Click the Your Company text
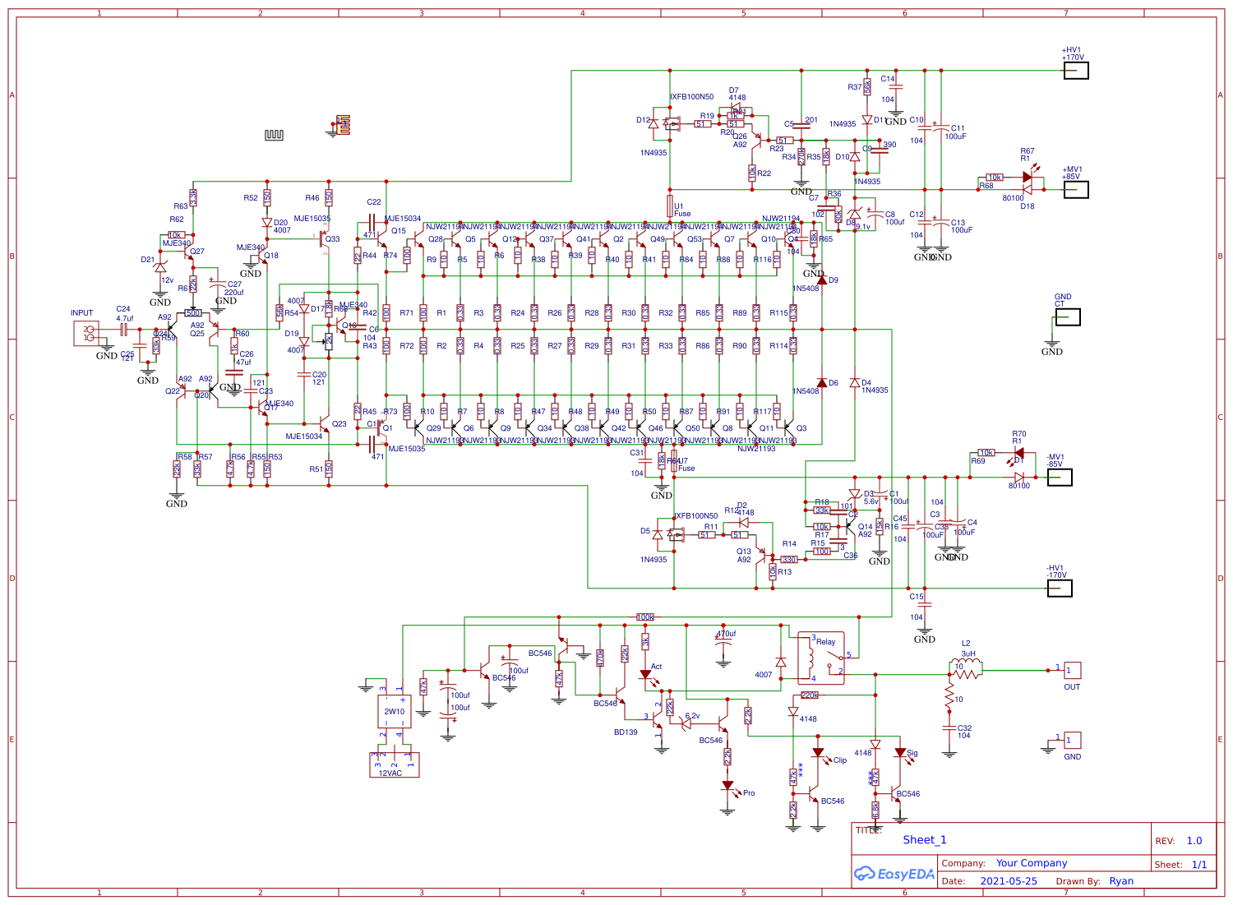This screenshot has width=1233, height=905. [x=1031, y=863]
